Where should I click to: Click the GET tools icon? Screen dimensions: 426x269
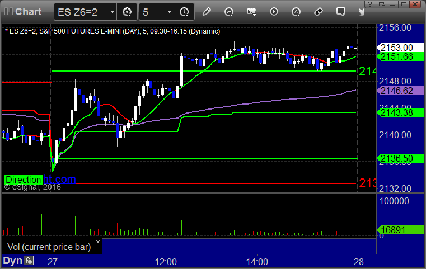pyautogui.click(x=251, y=12)
